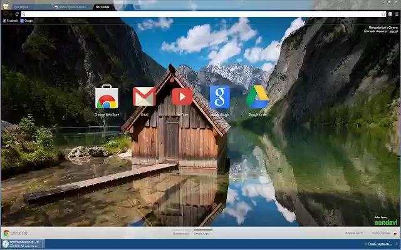Open the Google bookmark
Screen dimensions: 401x250
coord(26,21)
